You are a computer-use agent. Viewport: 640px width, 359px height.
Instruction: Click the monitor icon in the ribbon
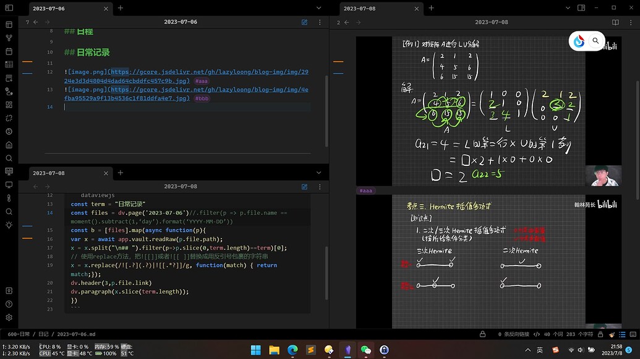coord(9,185)
